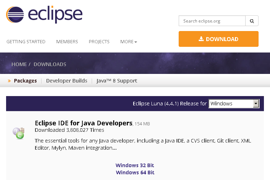Go to HOME breadcrumb link
This screenshot has height=180, width=270.
(x=19, y=64)
